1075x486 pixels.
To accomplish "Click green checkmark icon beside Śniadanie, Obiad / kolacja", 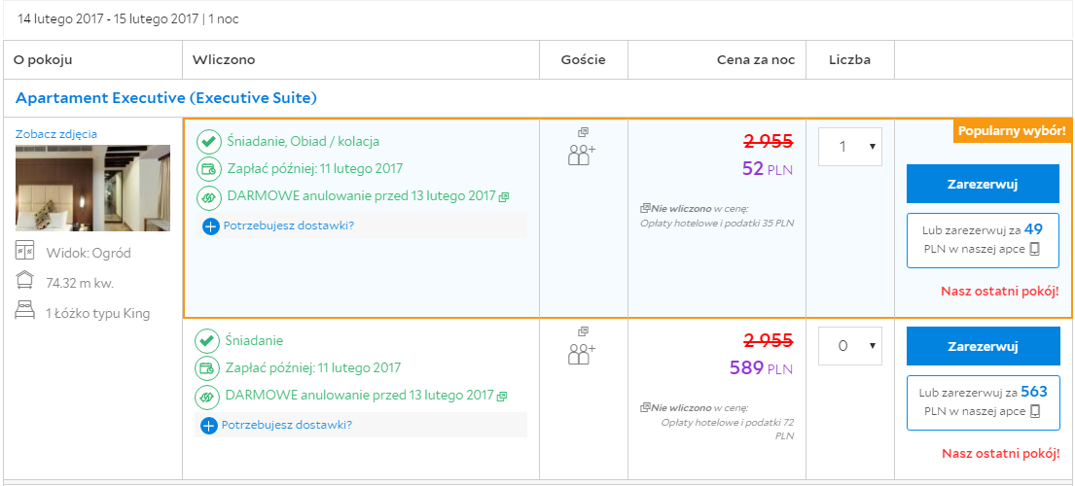I will coord(208,142).
